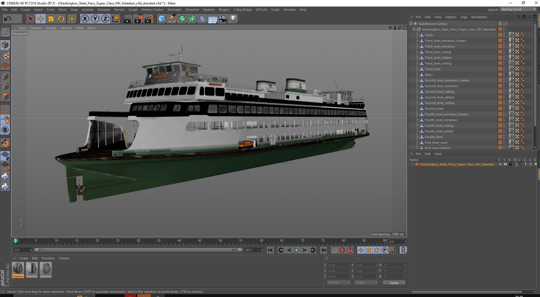Click Render View clapperboard icon

128,19
